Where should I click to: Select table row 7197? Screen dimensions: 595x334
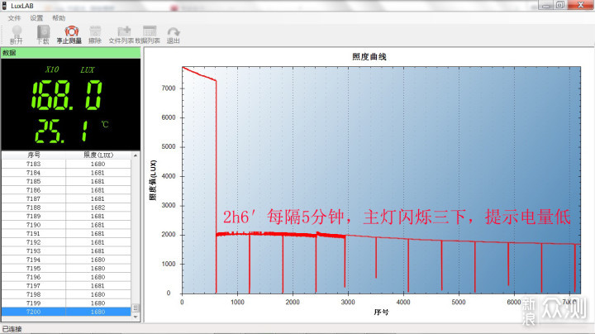[x=66, y=286]
